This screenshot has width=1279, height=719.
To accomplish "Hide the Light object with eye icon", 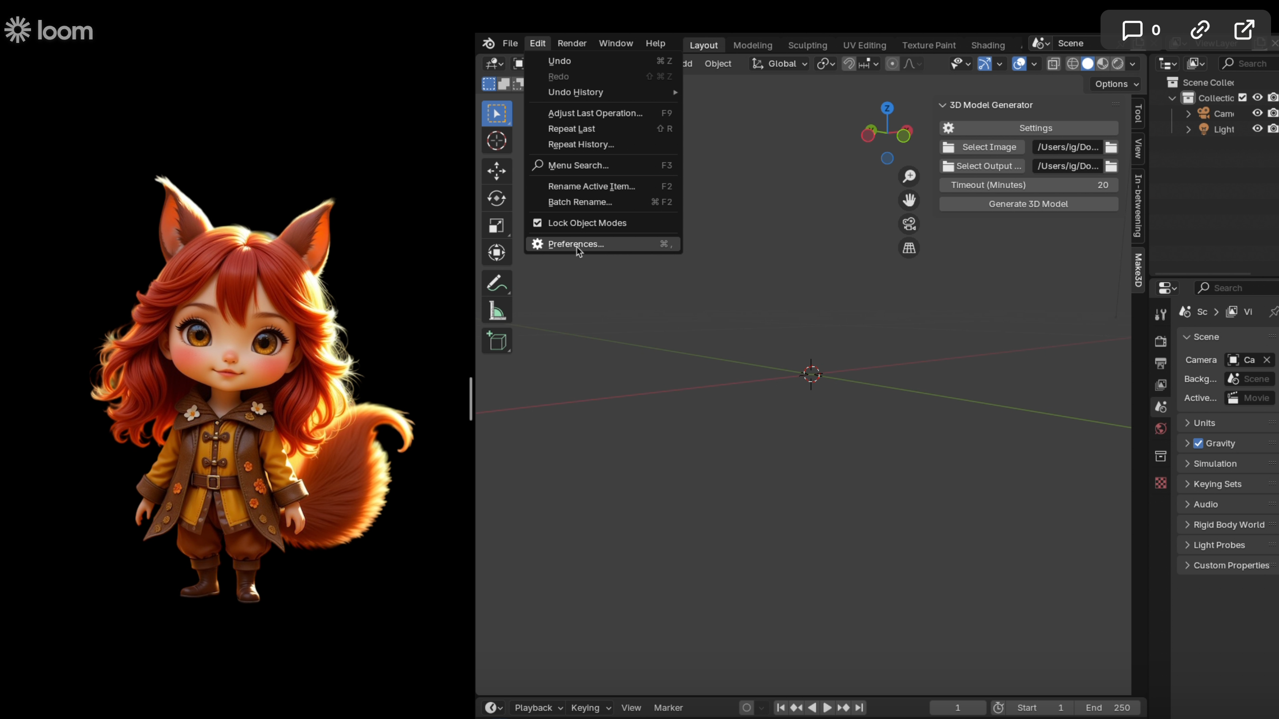I will (x=1257, y=129).
